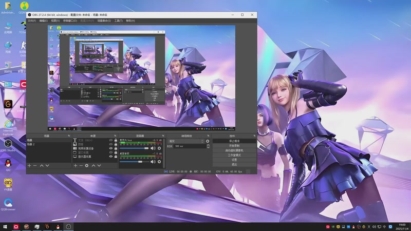This screenshot has height=231, width=411.
Task: Unlock the 文本 source lock
Action: click(116, 140)
